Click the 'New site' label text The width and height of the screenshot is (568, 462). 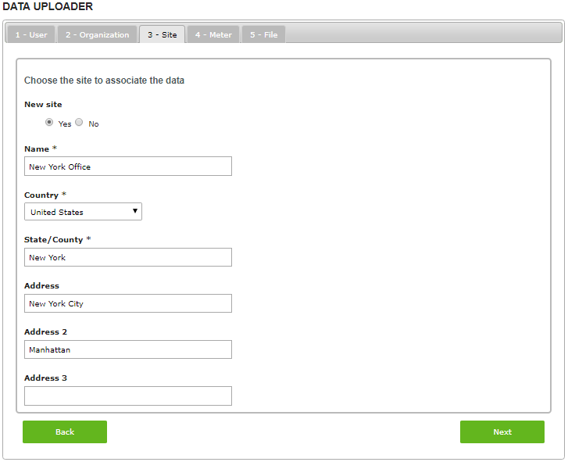pyautogui.click(x=43, y=104)
